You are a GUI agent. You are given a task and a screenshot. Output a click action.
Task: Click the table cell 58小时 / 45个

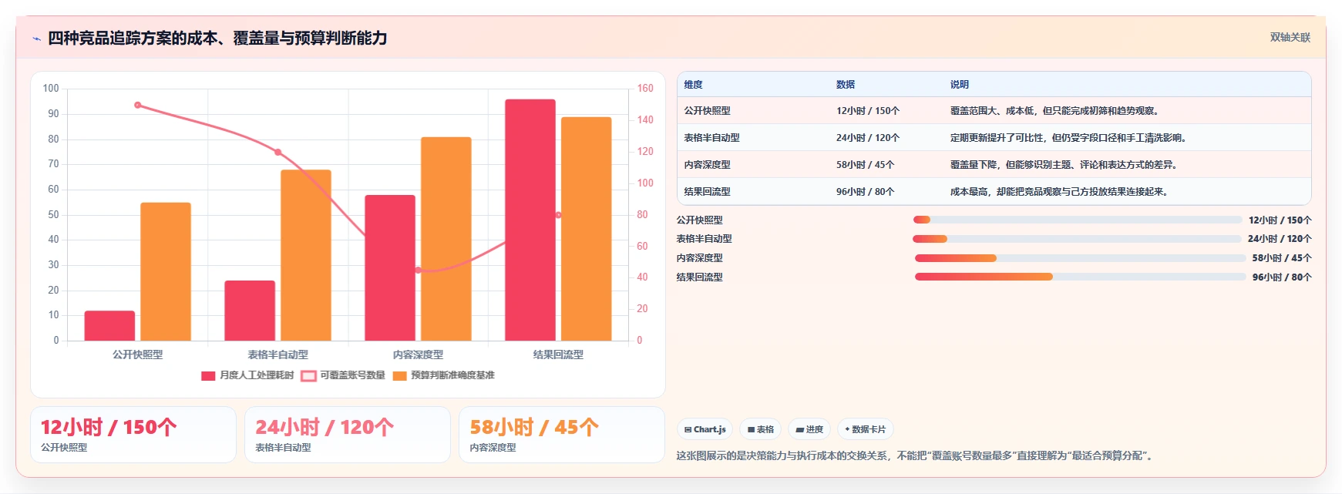(866, 165)
